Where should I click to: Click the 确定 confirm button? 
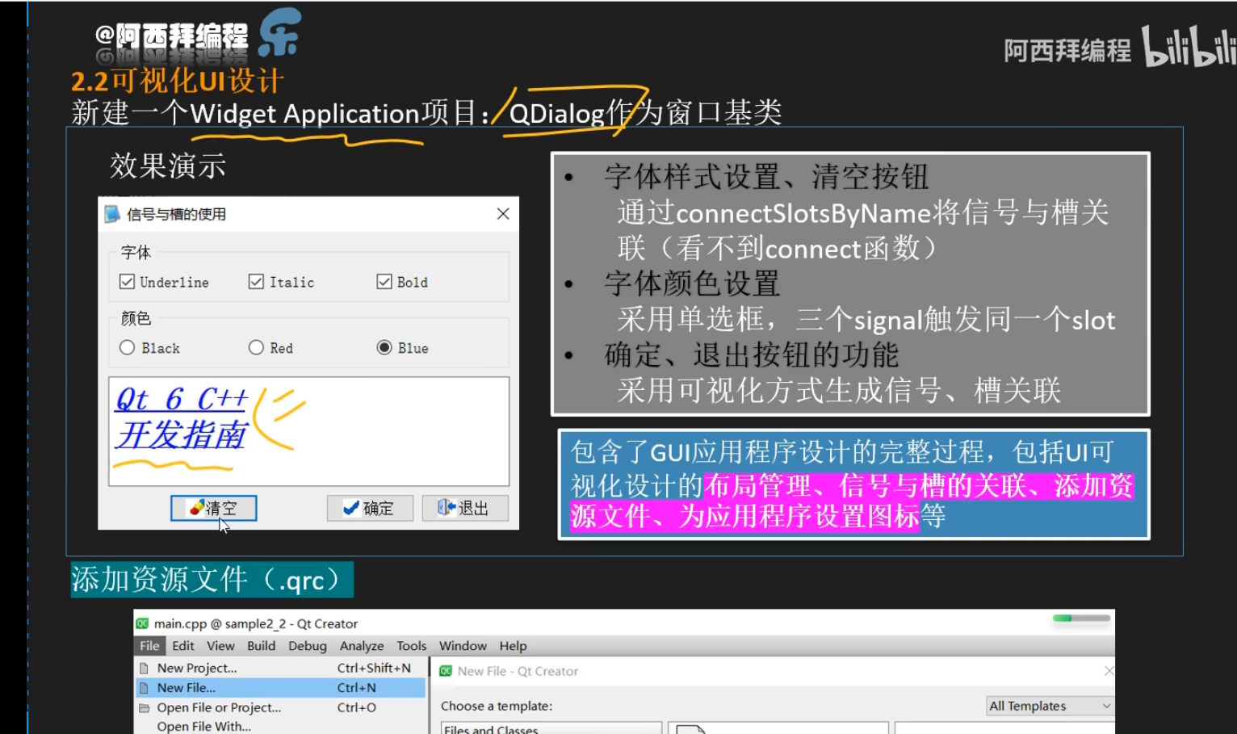(x=370, y=508)
